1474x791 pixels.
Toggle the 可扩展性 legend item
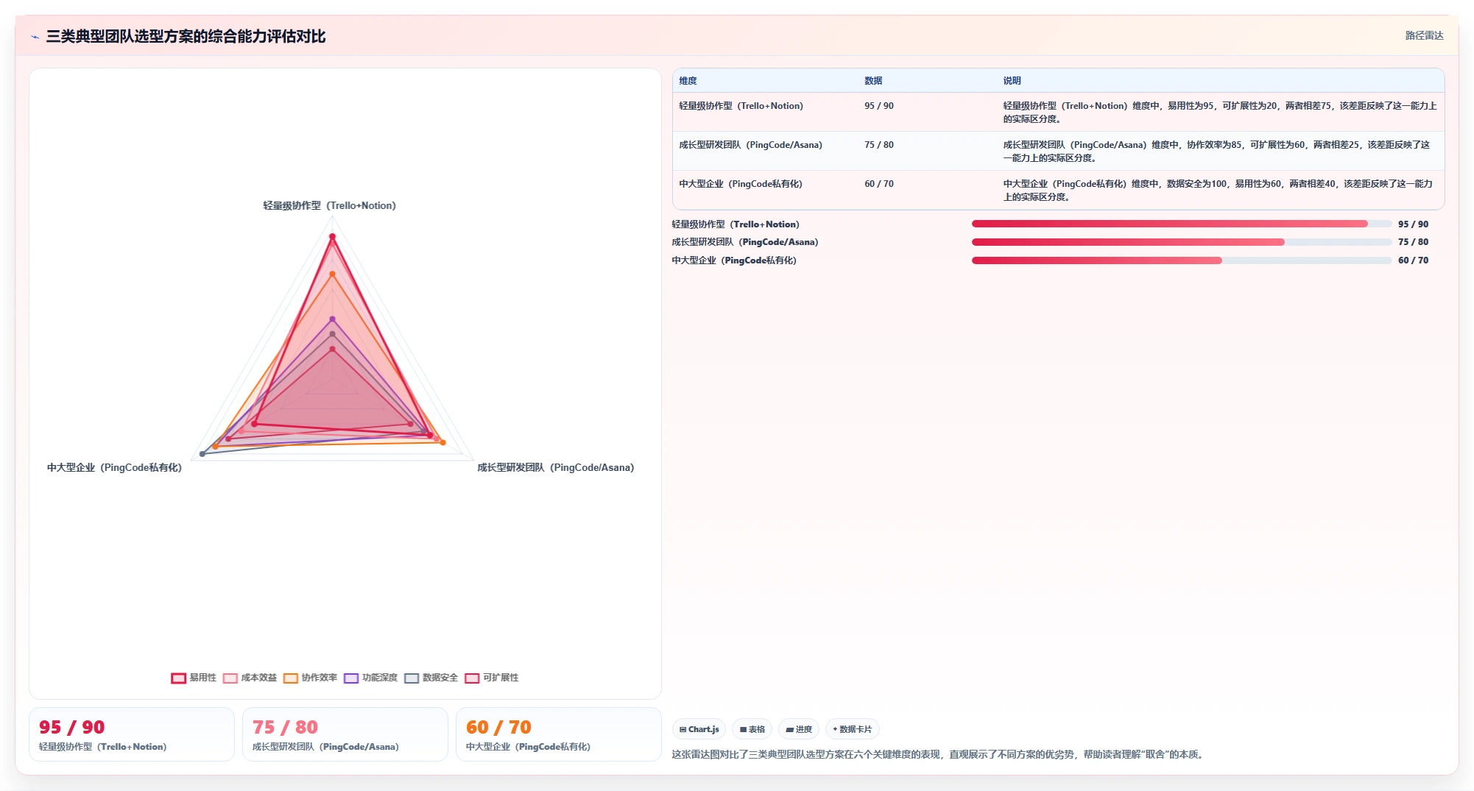492,678
